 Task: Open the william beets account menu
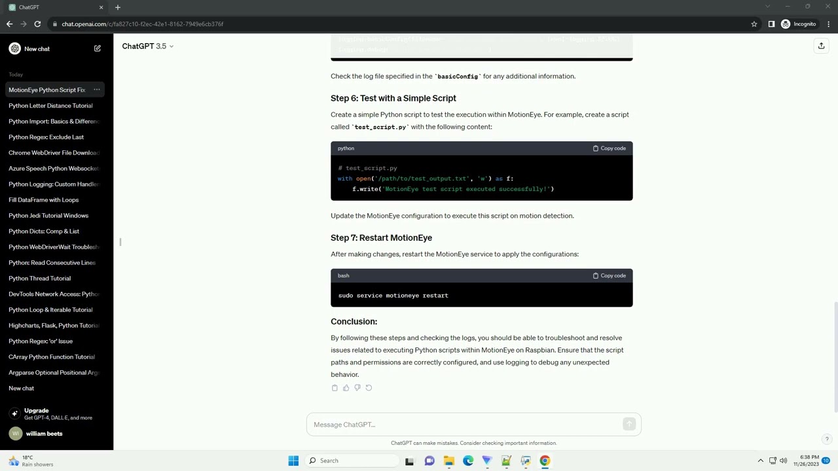tap(56, 434)
